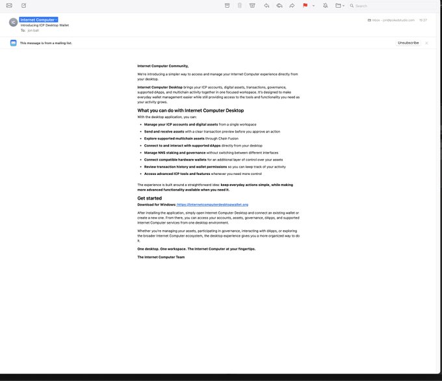Viewport: 442px width, 381px height.
Task: Forward the email
Action: tap(292, 5)
